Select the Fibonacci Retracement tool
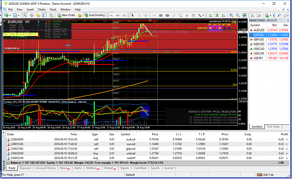Viewport: 292px width, 179px height. click(180, 15)
